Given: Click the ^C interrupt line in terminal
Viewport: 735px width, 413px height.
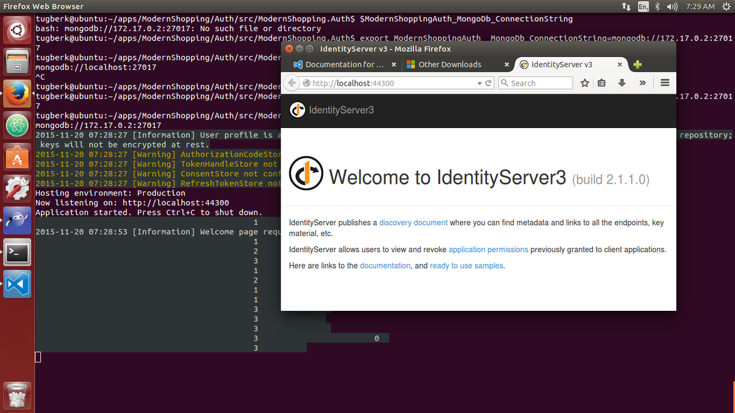Looking at the screenshot, I should (x=40, y=77).
